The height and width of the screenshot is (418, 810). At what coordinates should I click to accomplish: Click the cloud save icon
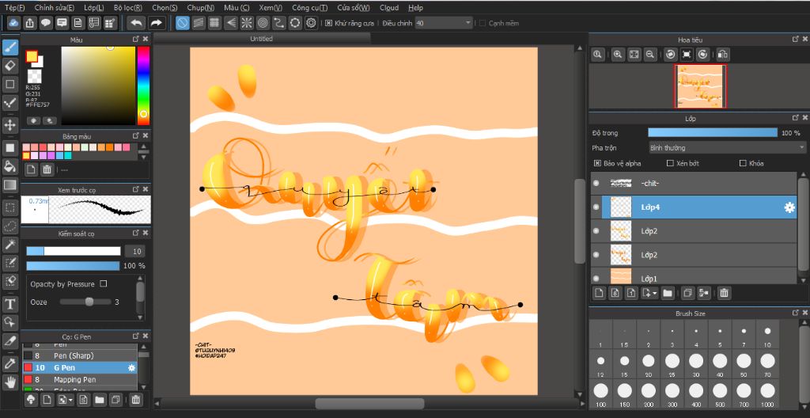pyautogui.click(x=14, y=23)
